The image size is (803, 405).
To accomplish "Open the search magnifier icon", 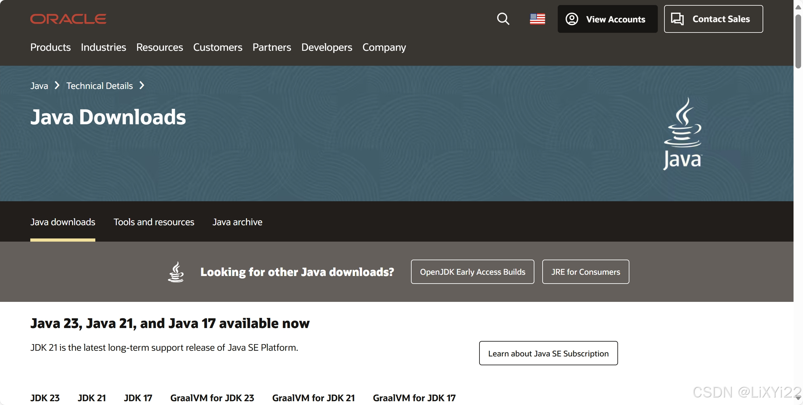I will (x=503, y=19).
